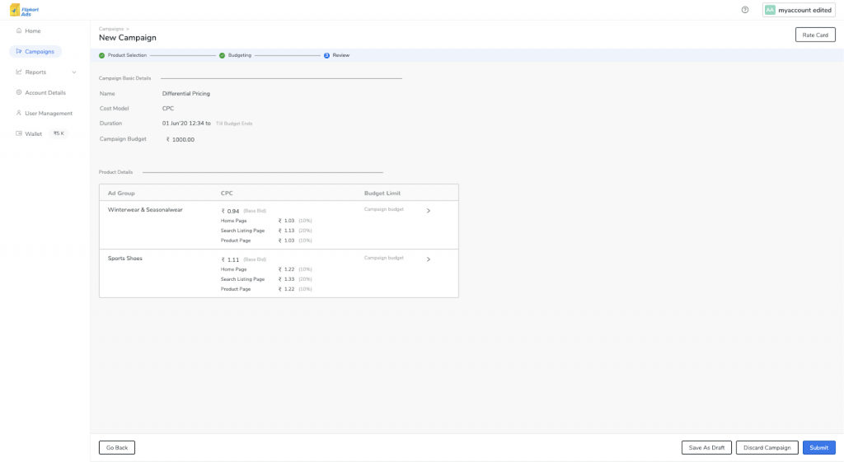This screenshot has width=844, height=462.
Task: Open Reports in the sidebar
Action: click(35, 72)
